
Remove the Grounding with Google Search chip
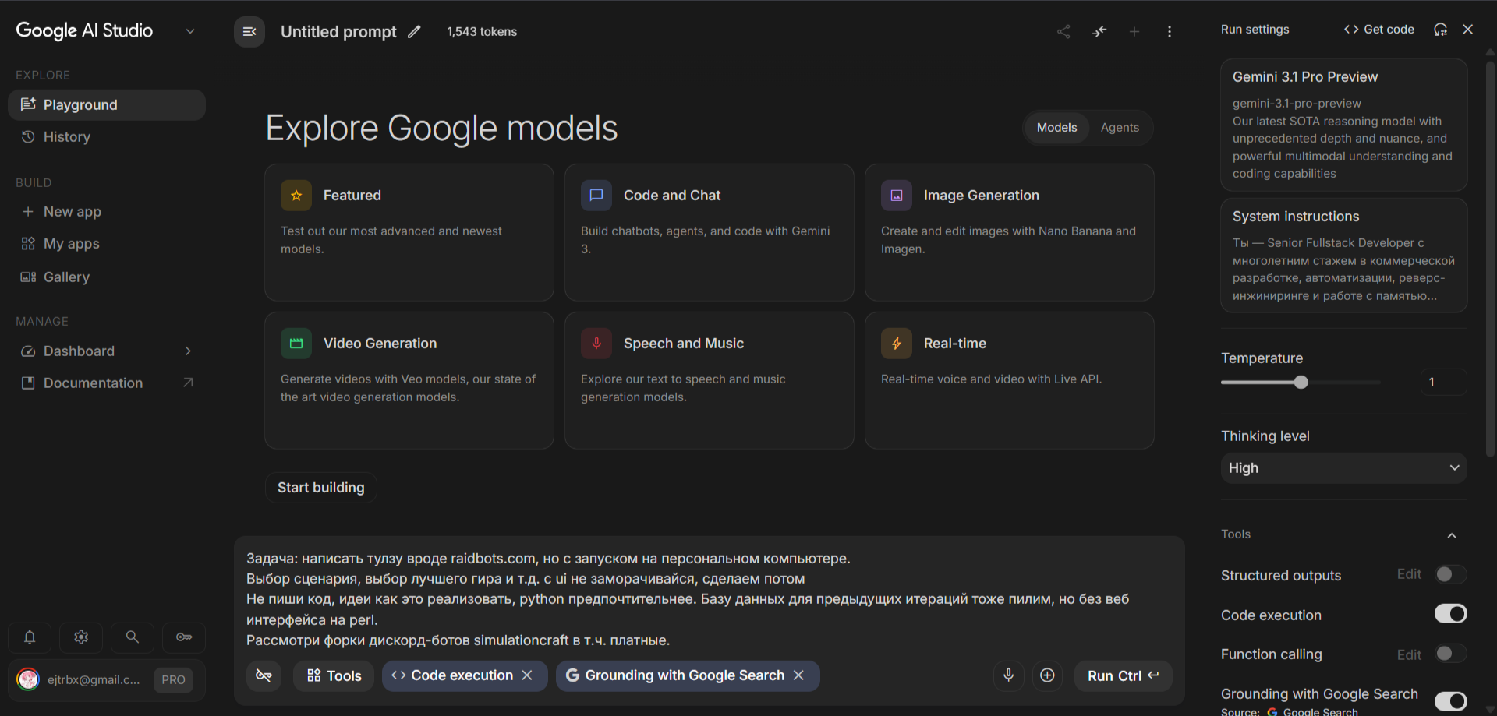coord(798,675)
